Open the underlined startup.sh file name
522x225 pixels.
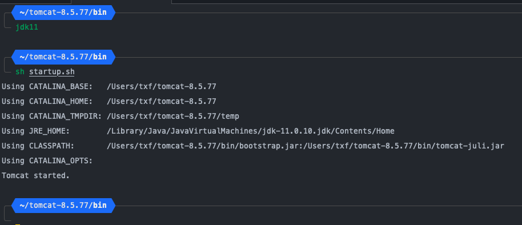click(52, 71)
